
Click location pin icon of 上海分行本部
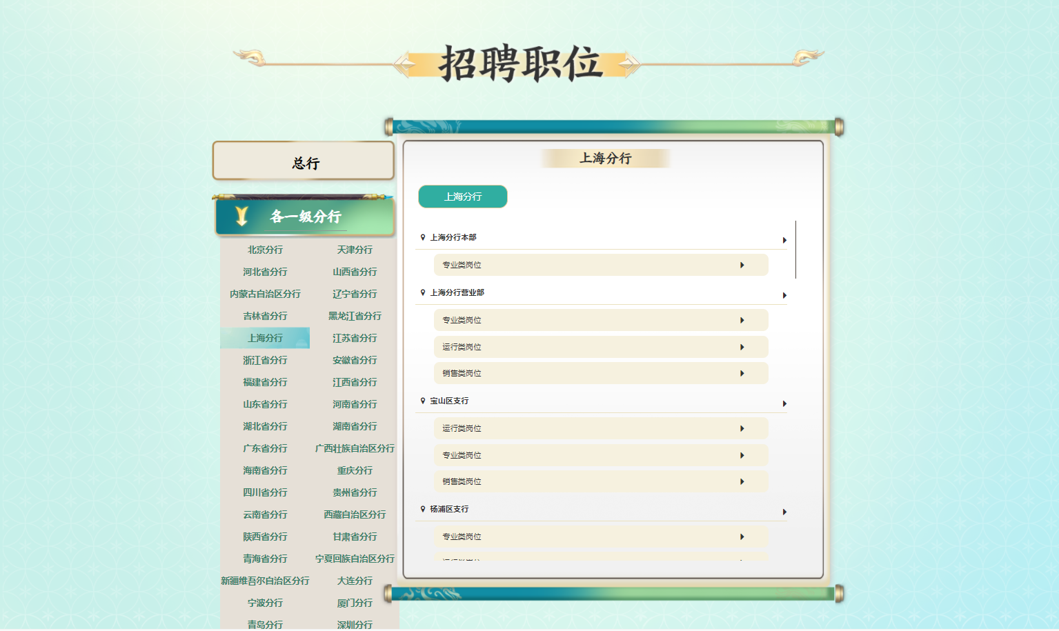(423, 237)
